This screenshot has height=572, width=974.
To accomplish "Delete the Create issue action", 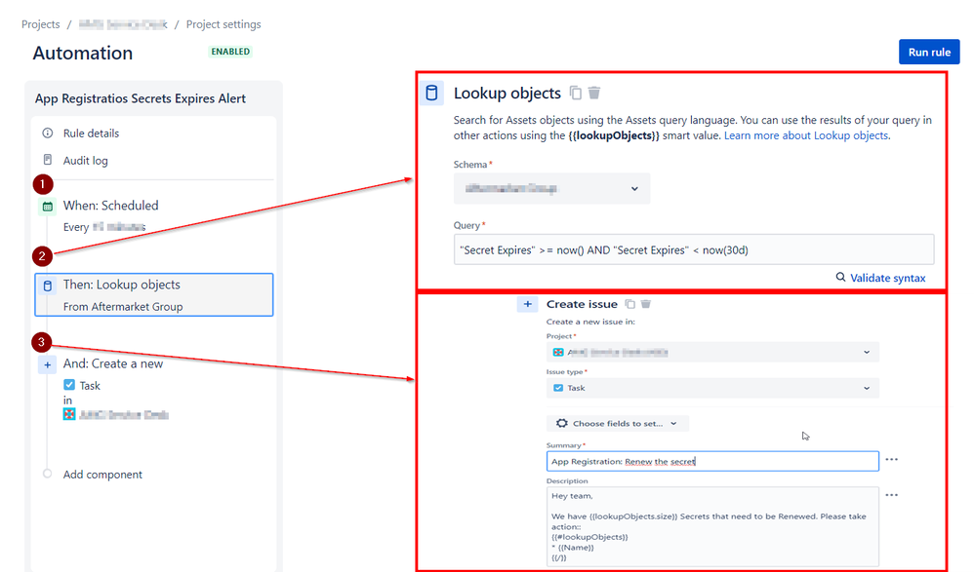I will click(x=646, y=304).
